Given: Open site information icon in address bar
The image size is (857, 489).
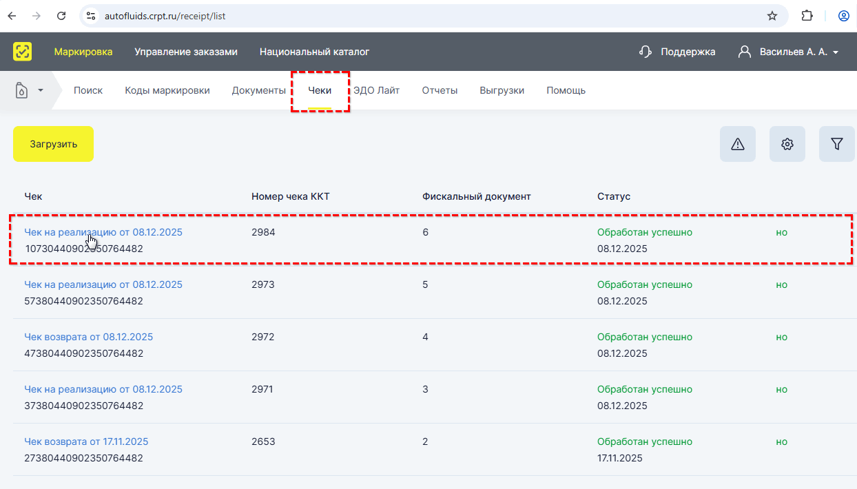Looking at the screenshot, I should pyautogui.click(x=91, y=16).
